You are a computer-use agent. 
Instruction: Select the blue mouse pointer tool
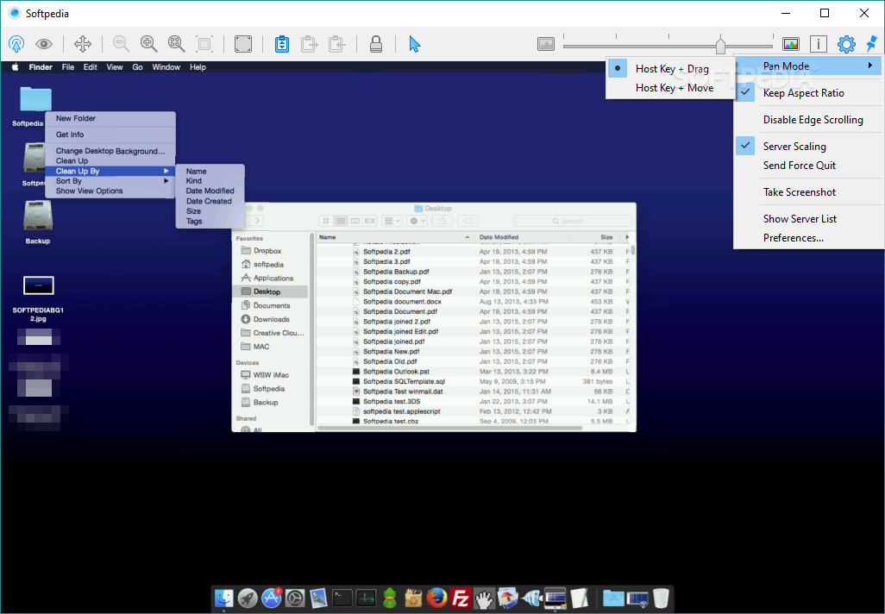pos(415,44)
